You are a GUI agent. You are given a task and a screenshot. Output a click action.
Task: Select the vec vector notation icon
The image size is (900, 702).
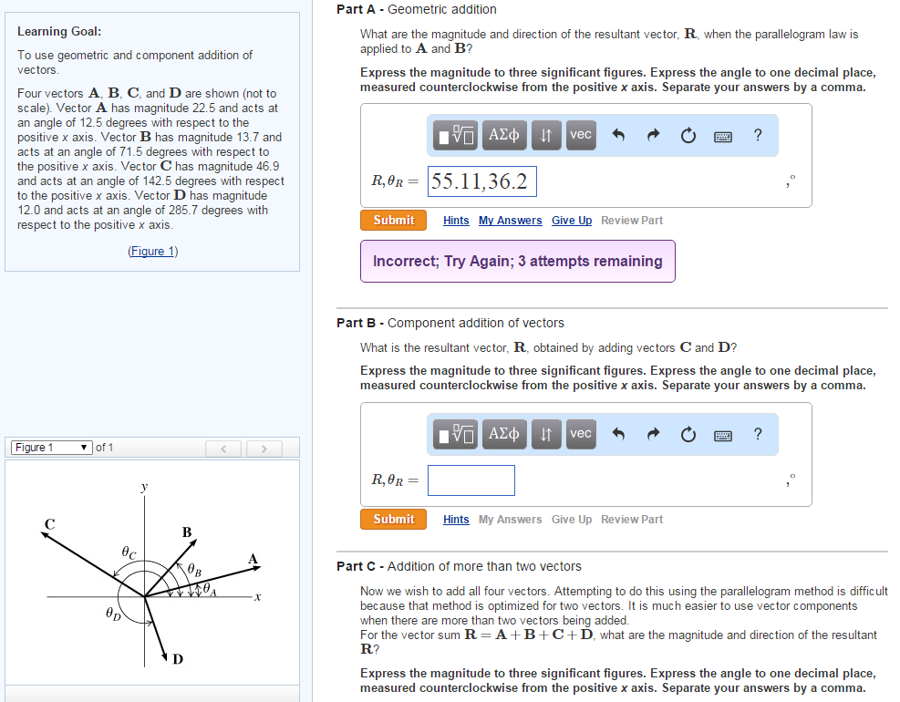coord(581,135)
